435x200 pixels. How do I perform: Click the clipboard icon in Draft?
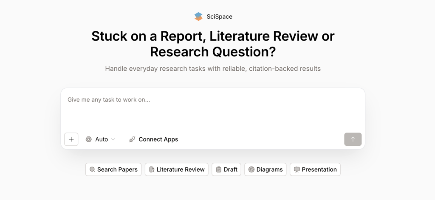(x=219, y=169)
